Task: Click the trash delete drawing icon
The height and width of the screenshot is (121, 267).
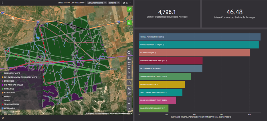Action: (129, 77)
